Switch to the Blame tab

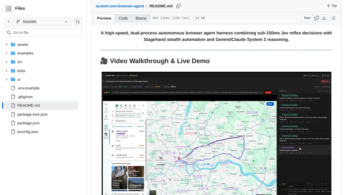point(141,18)
